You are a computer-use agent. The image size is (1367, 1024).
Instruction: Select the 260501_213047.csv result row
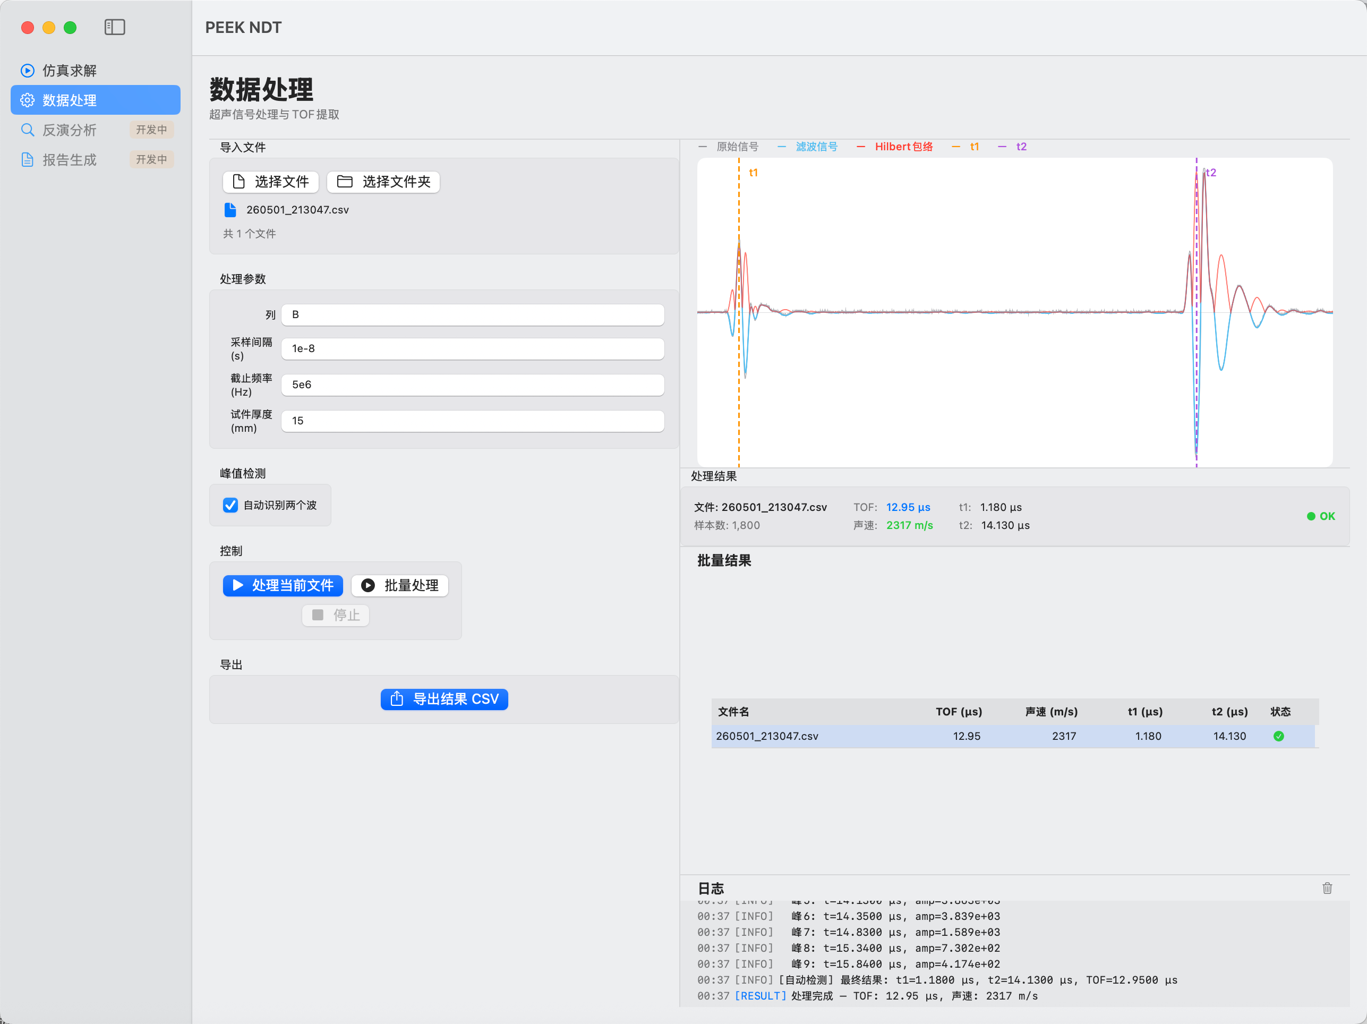click(1013, 736)
